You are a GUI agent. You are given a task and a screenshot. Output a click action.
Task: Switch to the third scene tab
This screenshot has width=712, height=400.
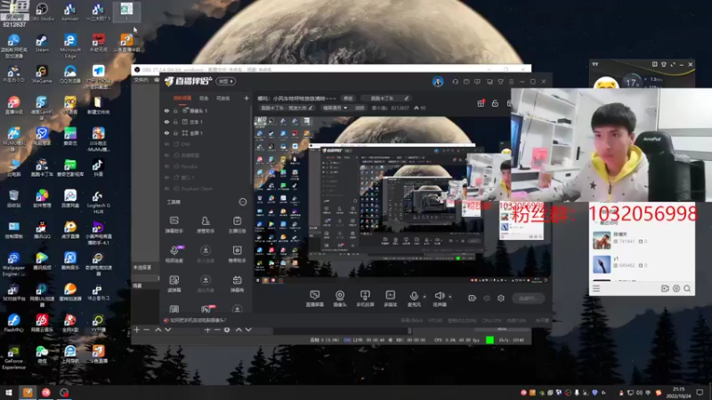click(x=222, y=98)
